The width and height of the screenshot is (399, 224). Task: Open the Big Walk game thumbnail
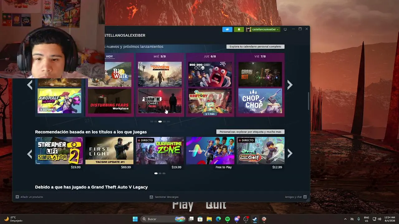(x=109, y=74)
